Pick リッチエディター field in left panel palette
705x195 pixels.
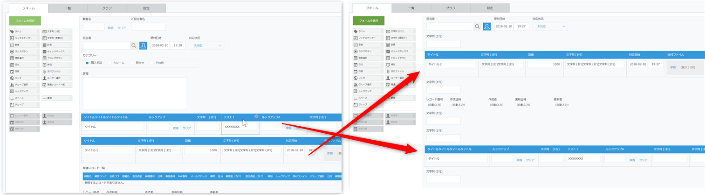coord(24,38)
